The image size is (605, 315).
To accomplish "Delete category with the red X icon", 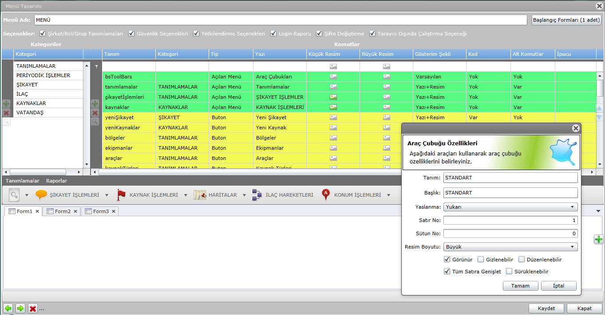I will tap(6, 113).
